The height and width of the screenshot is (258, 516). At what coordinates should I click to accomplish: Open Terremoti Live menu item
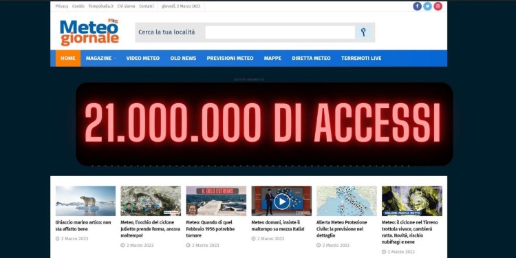(361, 58)
